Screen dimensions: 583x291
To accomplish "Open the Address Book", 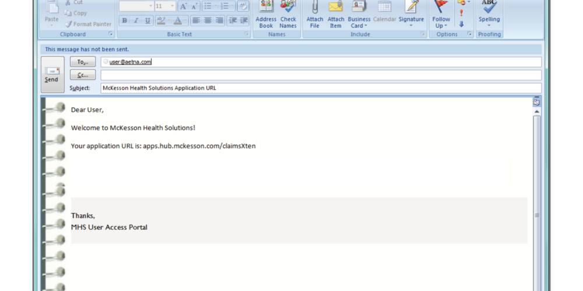I will 266,14.
